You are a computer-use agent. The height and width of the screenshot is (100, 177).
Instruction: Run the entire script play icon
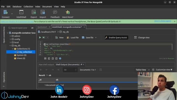pos(40,37)
